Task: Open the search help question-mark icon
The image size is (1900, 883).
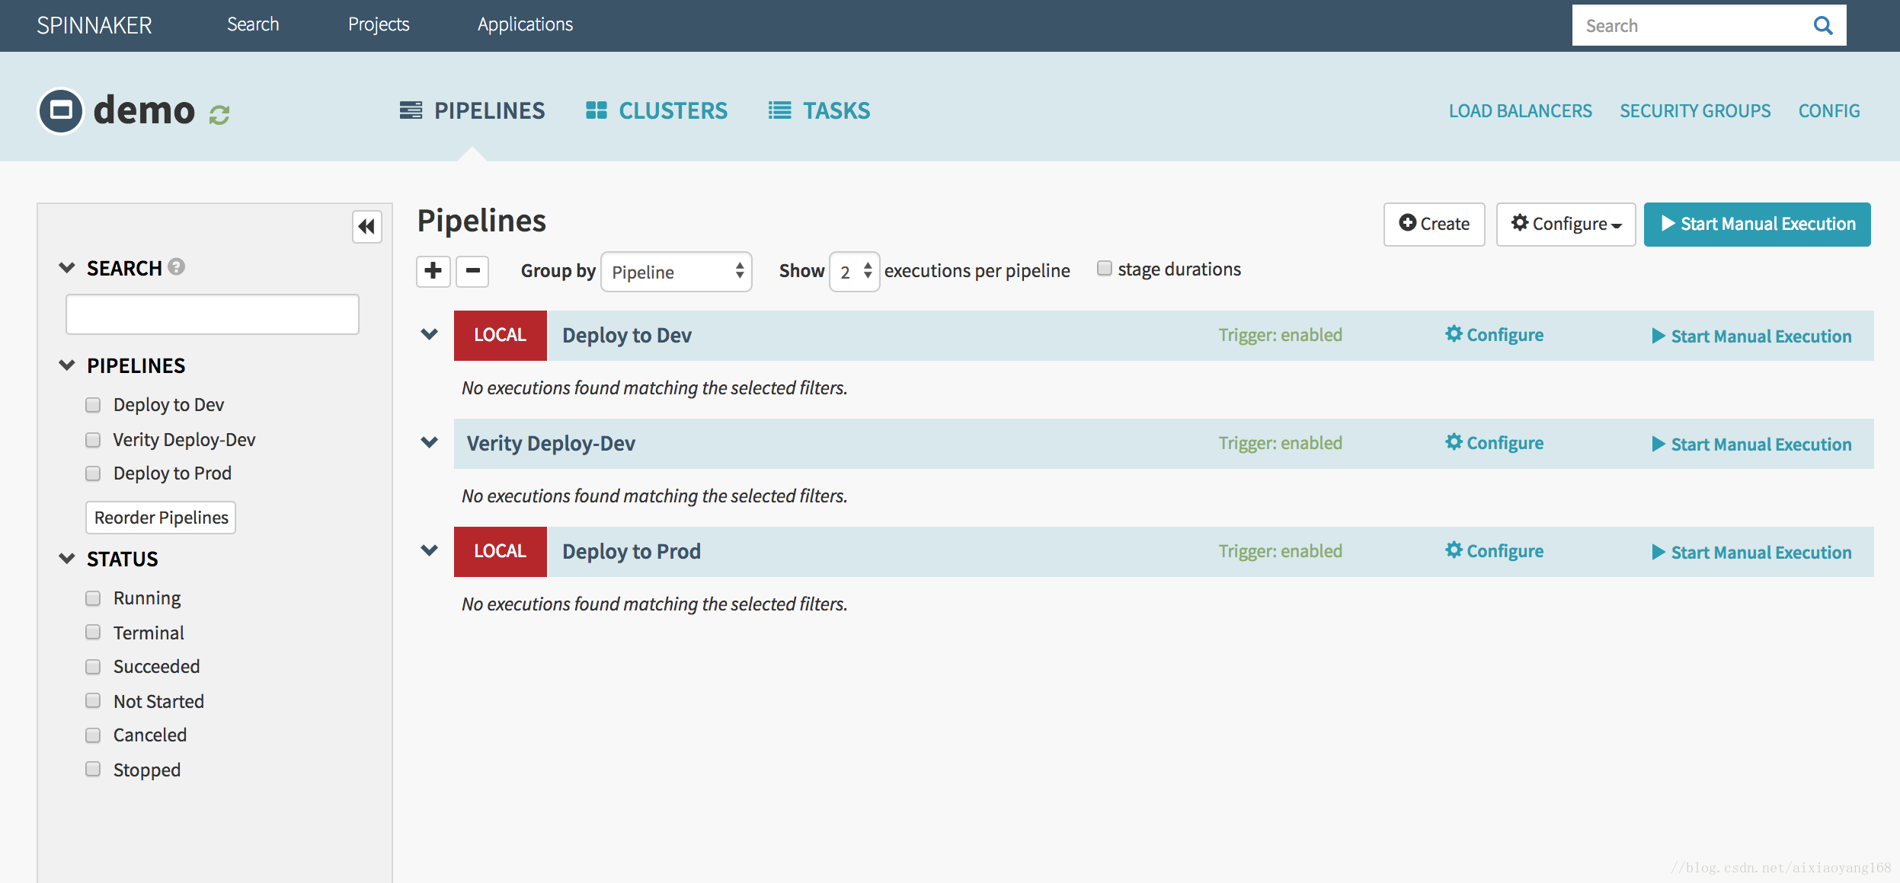Action: (x=177, y=266)
